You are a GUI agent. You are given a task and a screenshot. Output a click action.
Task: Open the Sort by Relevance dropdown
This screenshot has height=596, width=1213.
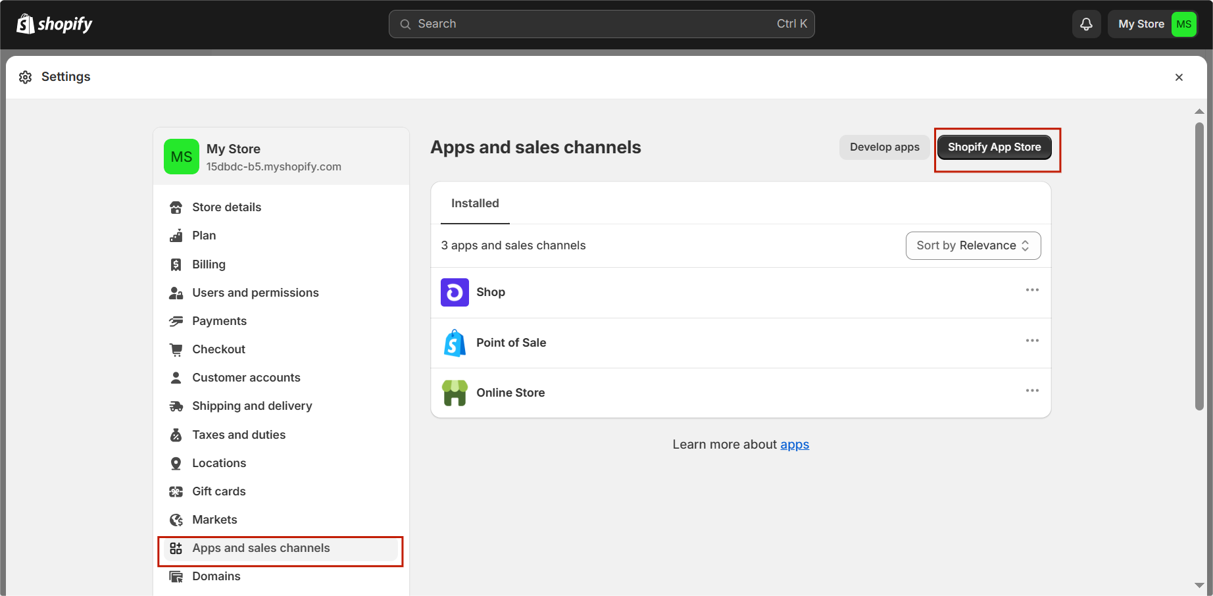click(973, 245)
